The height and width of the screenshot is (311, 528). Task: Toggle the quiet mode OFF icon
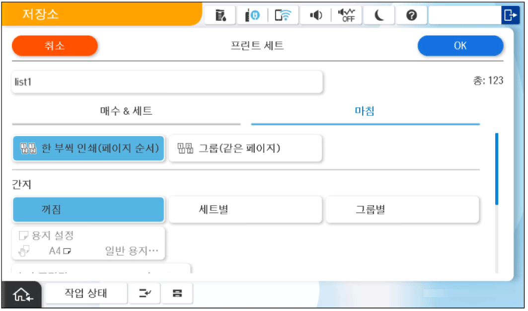(347, 16)
